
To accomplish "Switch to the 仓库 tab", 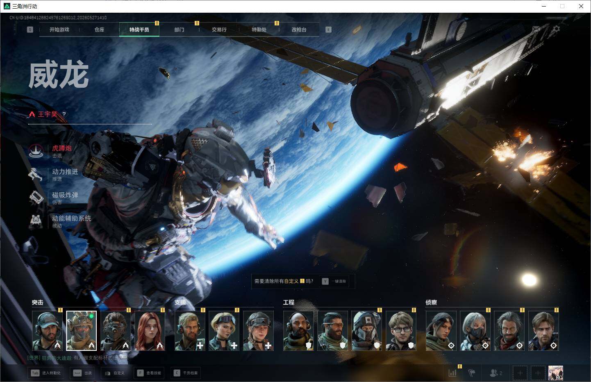I will pos(99,30).
